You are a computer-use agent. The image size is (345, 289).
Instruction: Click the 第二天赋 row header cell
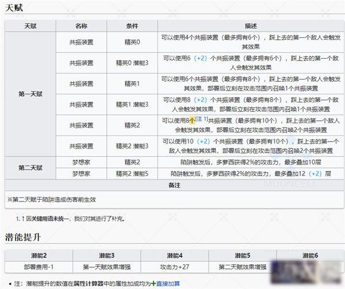click(30, 168)
